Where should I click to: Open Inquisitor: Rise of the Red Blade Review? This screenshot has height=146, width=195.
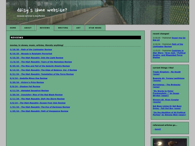pyautogui.click(x=36, y=94)
